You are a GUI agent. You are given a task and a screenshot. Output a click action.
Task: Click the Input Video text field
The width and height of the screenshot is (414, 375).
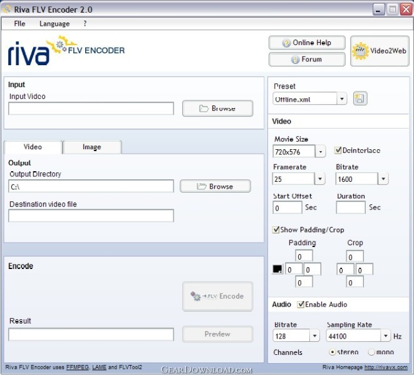point(91,108)
